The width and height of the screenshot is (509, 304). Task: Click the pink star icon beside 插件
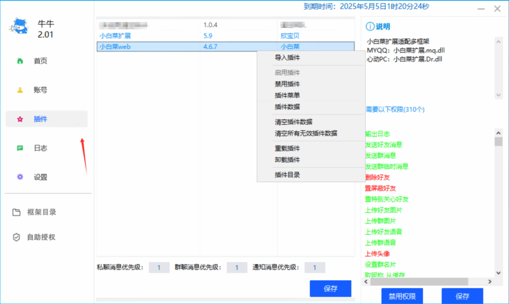click(20, 119)
